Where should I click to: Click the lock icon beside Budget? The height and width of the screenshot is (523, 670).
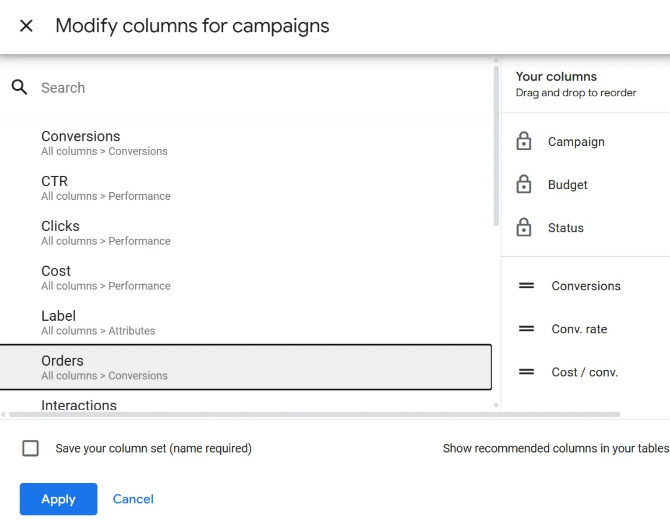[523, 184]
